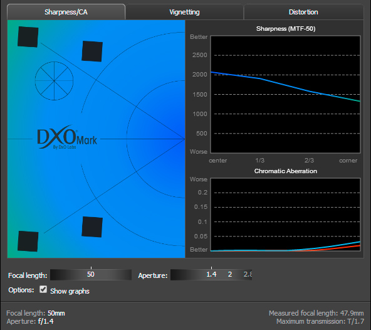The width and height of the screenshot is (371, 330).
Task: Click the Chromatic Aberration graph area
Action: click(285, 215)
